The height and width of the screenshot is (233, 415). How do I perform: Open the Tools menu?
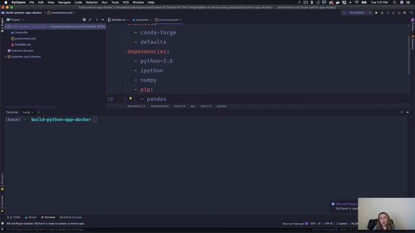click(115, 3)
